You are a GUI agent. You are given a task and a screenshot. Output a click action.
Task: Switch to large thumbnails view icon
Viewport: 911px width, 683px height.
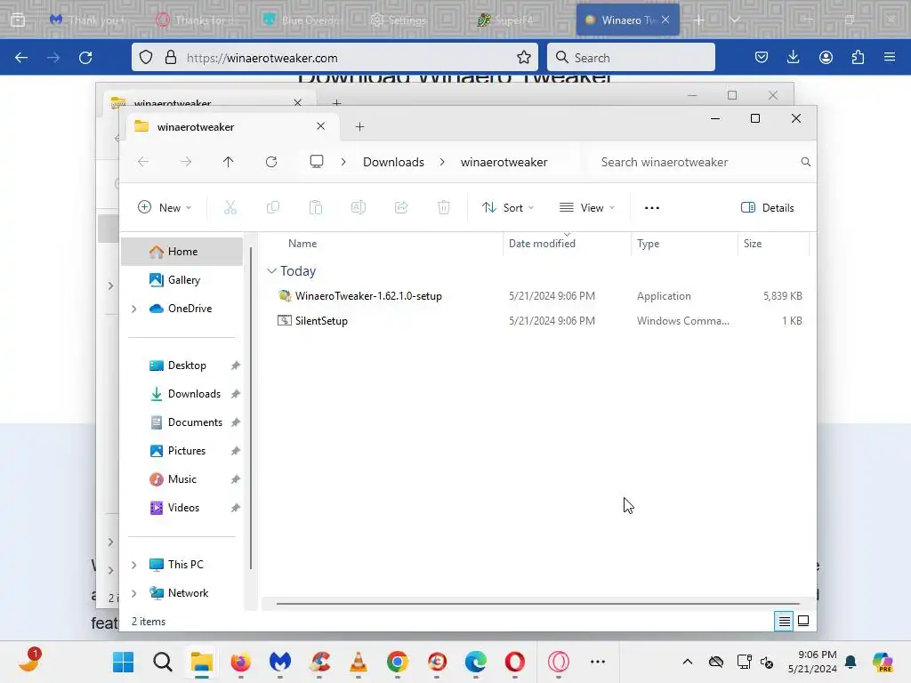[x=803, y=622]
